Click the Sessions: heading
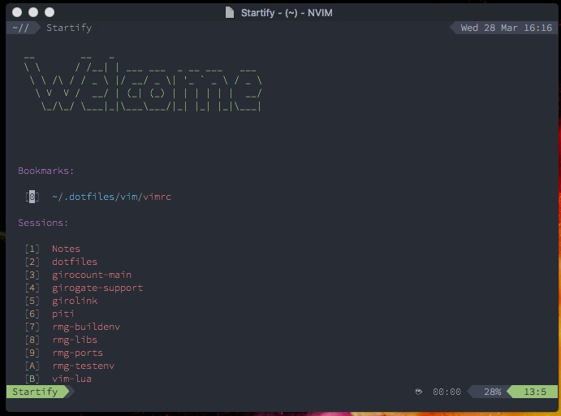The width and height of the screenshot is (561, 416). point(43,223)
